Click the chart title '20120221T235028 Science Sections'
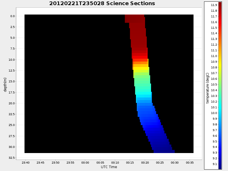The width and height of the screenshot is (228, 171). tap(102, 4)
